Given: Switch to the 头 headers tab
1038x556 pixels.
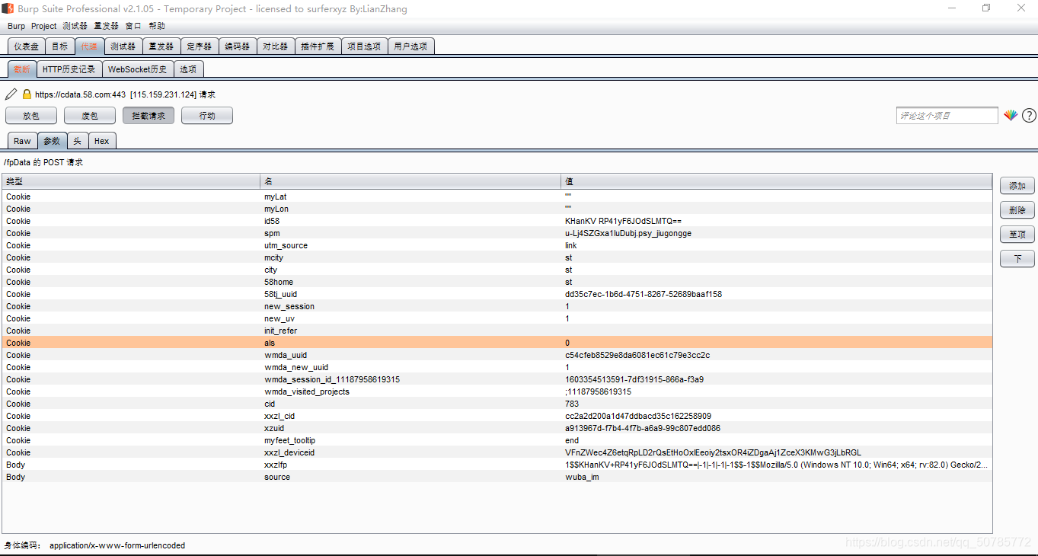Looking at the screenshot, I should (78, 141).
